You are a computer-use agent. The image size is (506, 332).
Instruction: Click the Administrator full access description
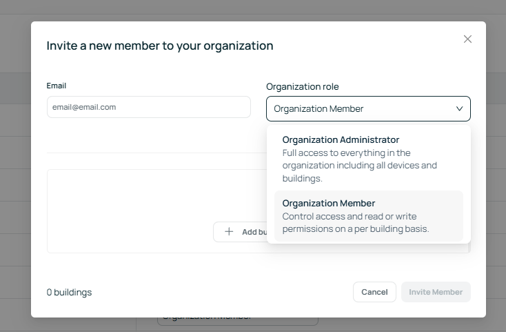click(x=359, y=166)
